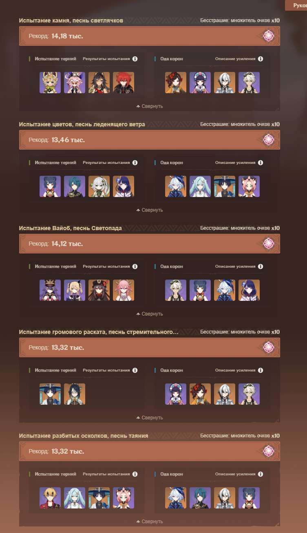Screen dimensions: 307x533
Task: Click info icon beside Описание усиления under Вайоб challenge
Action: [261, 266]
